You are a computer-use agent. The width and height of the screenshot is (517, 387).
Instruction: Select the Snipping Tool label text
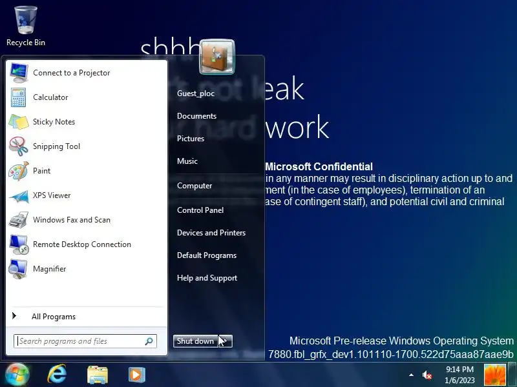(x=56, y=146)
